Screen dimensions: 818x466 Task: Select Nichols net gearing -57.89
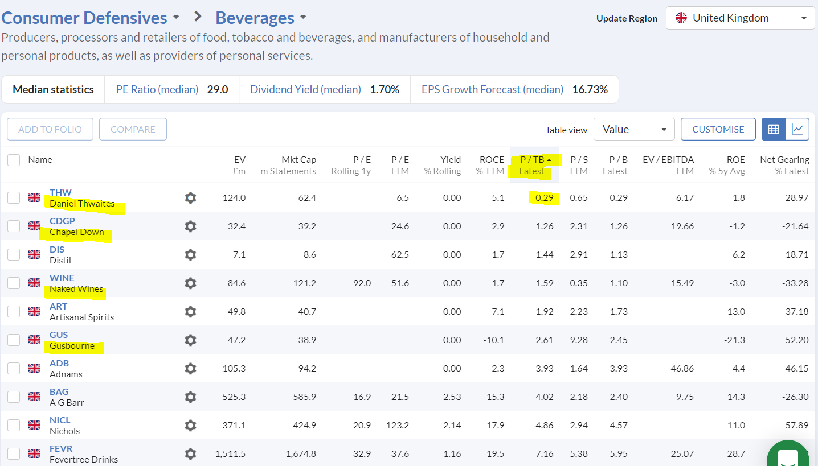pos(795,426)
